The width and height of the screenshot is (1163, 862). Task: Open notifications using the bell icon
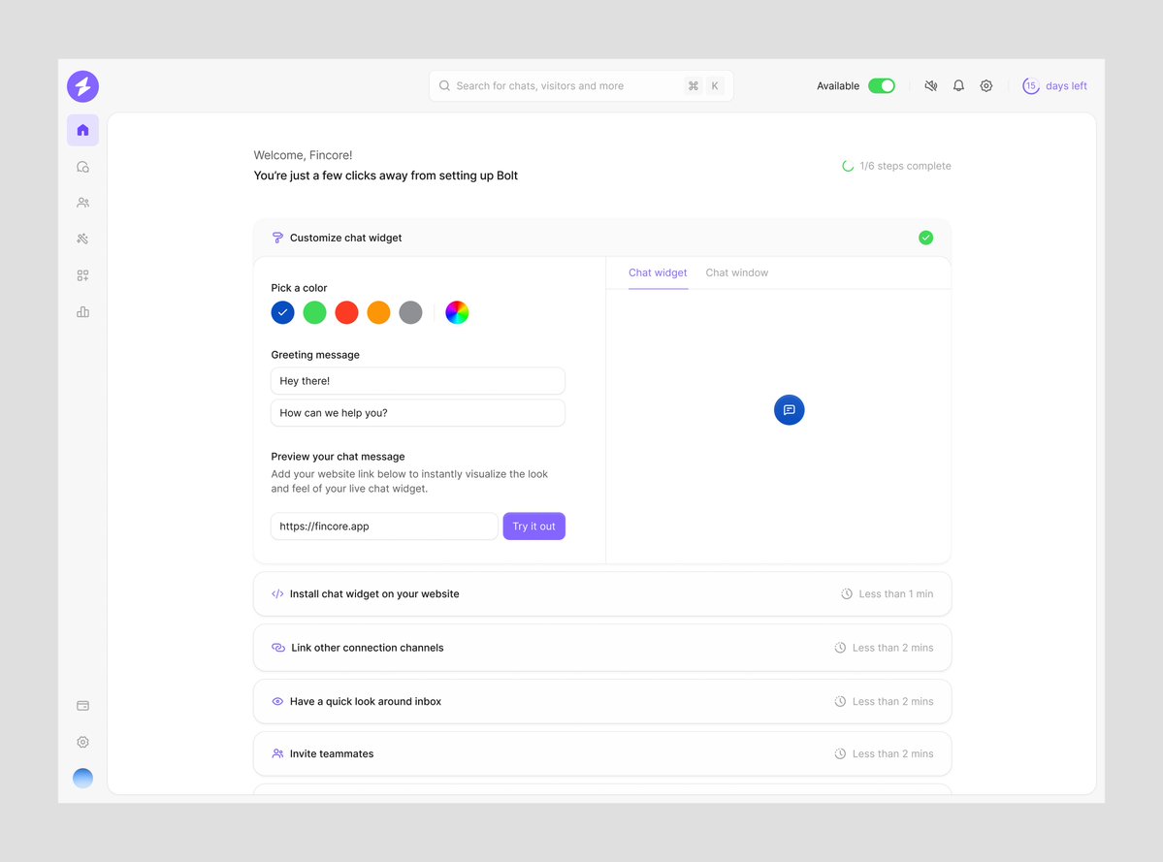(958, 85)
